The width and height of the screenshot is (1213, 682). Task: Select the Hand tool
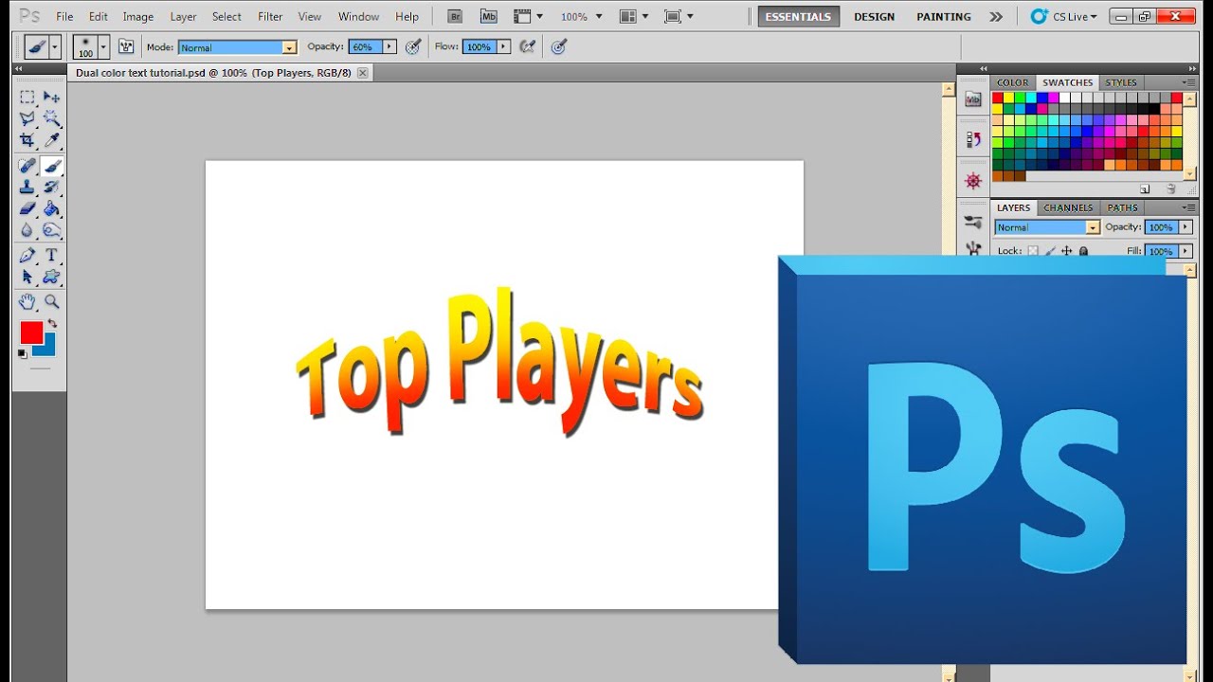coord(27,302)
